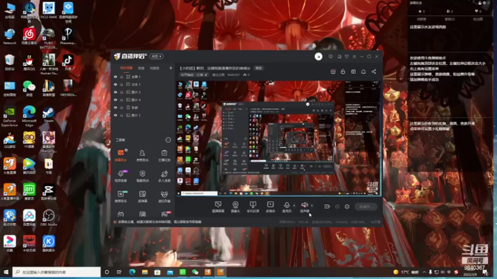The width and height of the screenshot is (497, 279).
Task: Expand the microphone options arrow
Action: [294, 206]
